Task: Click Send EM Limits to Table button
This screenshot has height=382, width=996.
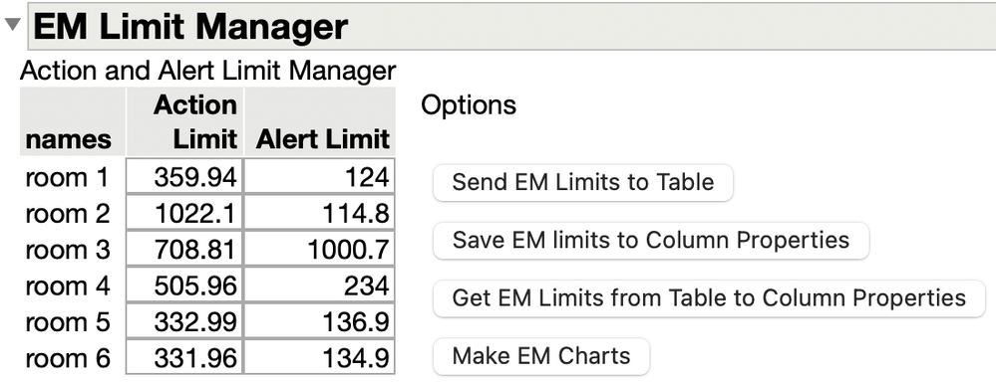Action: pos(582,182)
